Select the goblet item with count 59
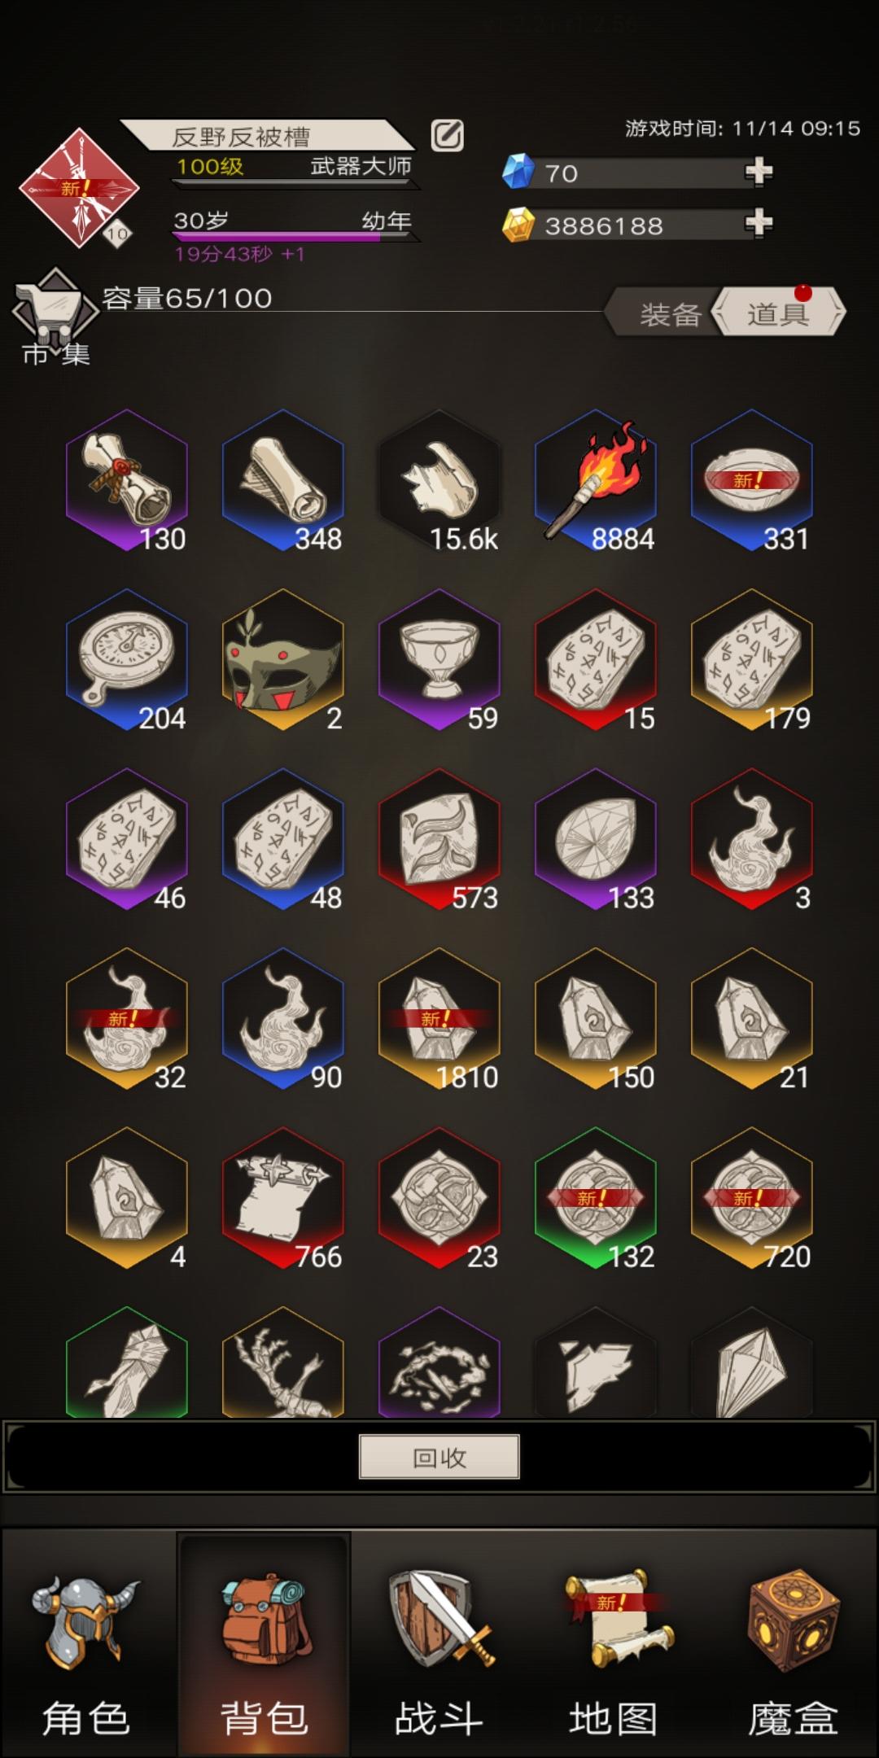This screenshot has width=879, height=1758. [439, 660]
